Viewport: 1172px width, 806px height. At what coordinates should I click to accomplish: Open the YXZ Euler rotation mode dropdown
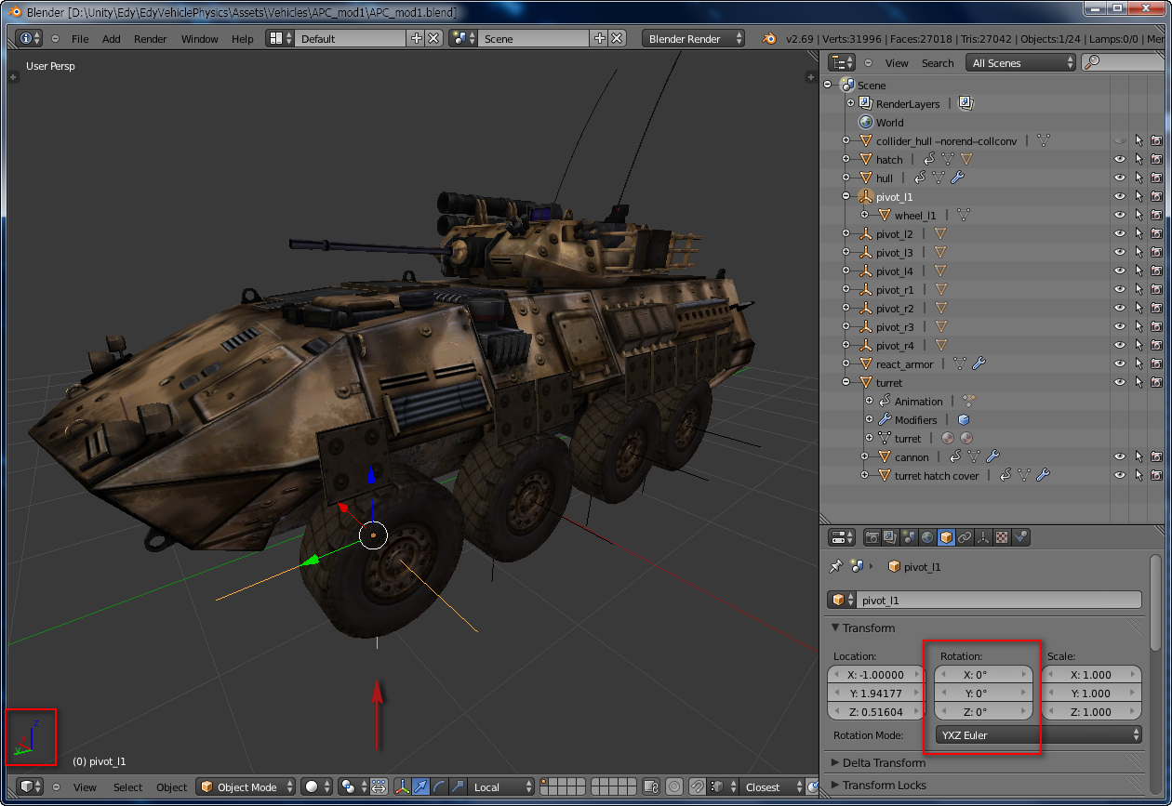[x=1039, y=735]
